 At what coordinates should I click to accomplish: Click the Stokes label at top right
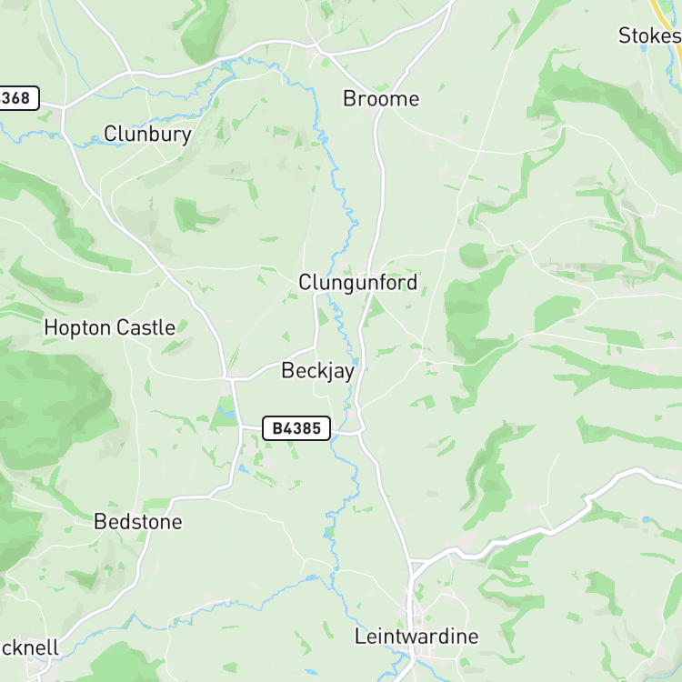[650, 35]
